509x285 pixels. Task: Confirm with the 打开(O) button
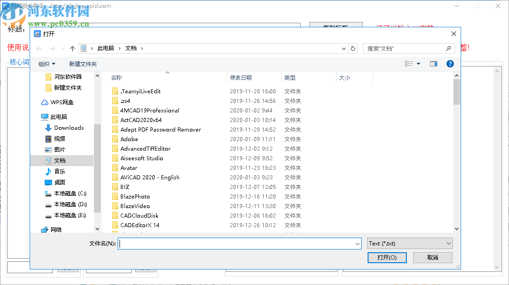(x=387, y=257)
